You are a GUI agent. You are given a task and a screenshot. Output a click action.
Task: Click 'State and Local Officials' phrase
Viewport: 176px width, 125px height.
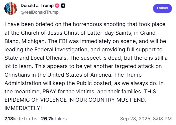tap(36, 58)
